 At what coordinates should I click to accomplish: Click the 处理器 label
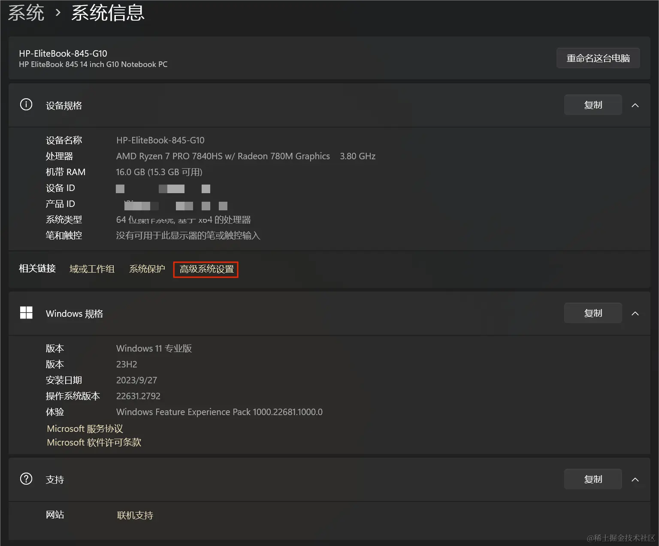[60, 156]
